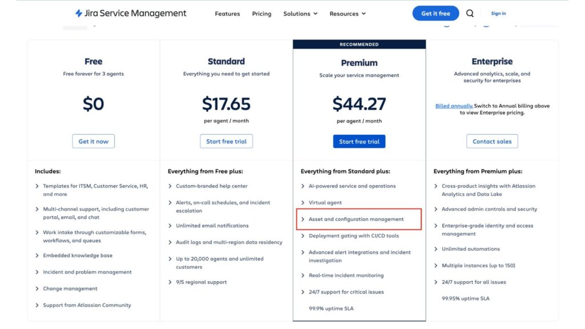This screenshot has width=585, height=329.
Task: Click Get it now for the Free plan
Action: [x=93, y=141]
